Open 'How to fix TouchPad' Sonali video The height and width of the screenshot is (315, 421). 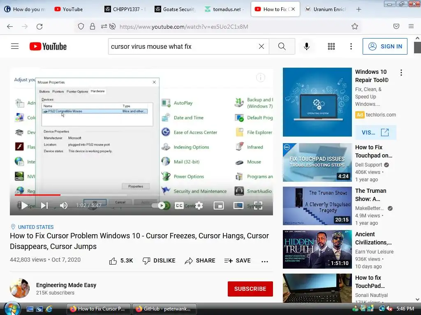(x=317, y=288)
